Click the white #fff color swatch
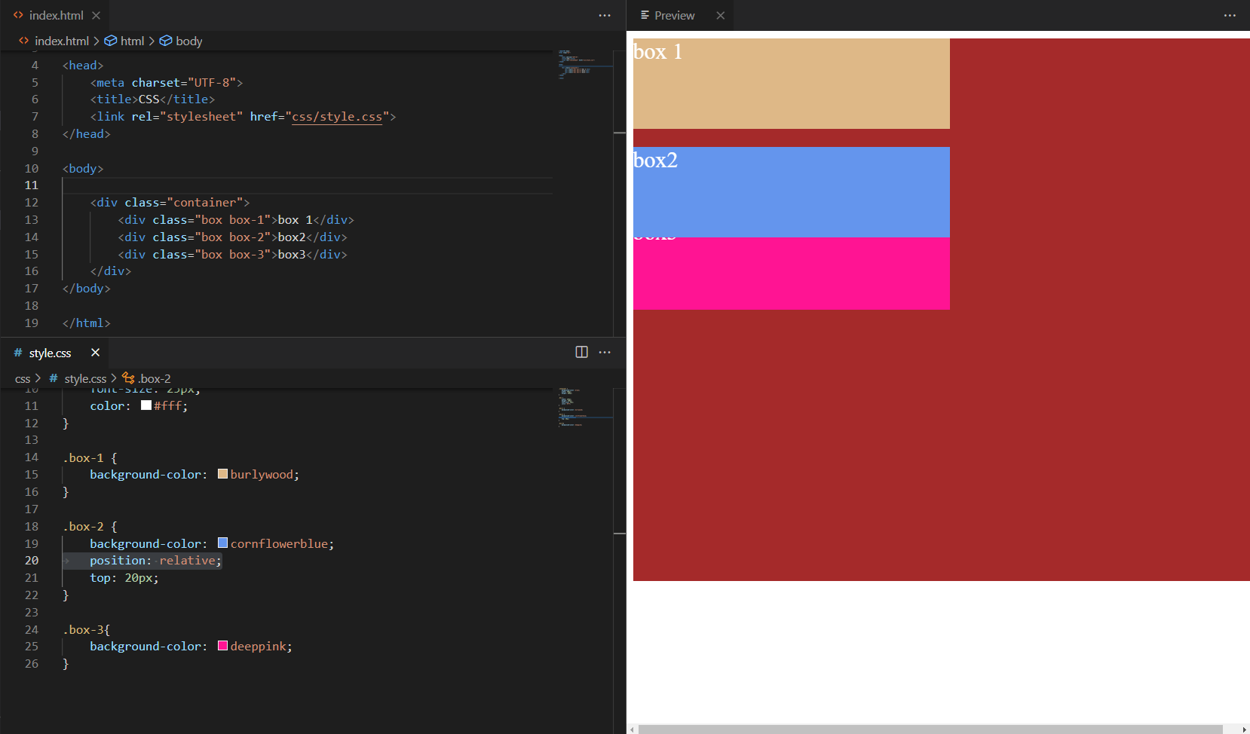This screenshot has width=1250, height=734. (x=146, y=405)
